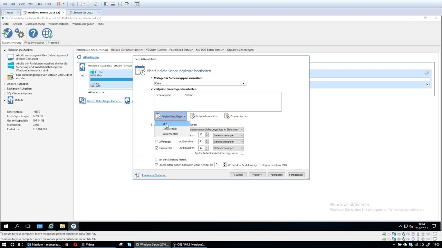The width and height of the screenshot is (442, 248).
Task: Open Zeitplan hinzufügen dropdown button
Action: pyautogui.click(x=171, y=116)
